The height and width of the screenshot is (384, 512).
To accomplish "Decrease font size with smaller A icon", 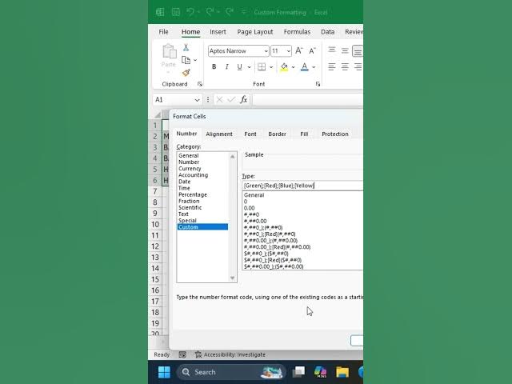I will tap(312, 50).
